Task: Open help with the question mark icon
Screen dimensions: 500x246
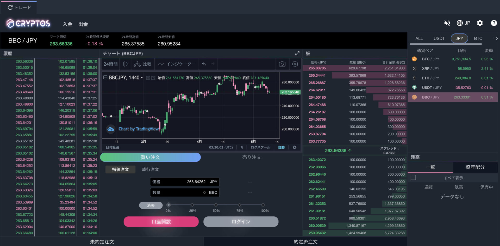Action: point(493,23)
